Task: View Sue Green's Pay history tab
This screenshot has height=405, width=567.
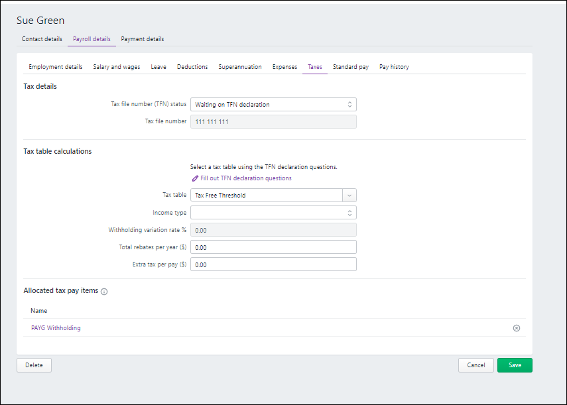Action: [393, 66]
